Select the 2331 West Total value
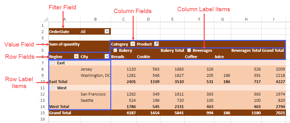This screenshot has height=123, width=290. [179, 107]
